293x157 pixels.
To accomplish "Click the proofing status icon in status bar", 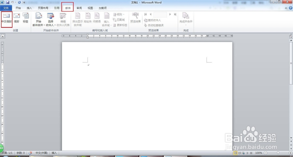I will pos(30,153).
